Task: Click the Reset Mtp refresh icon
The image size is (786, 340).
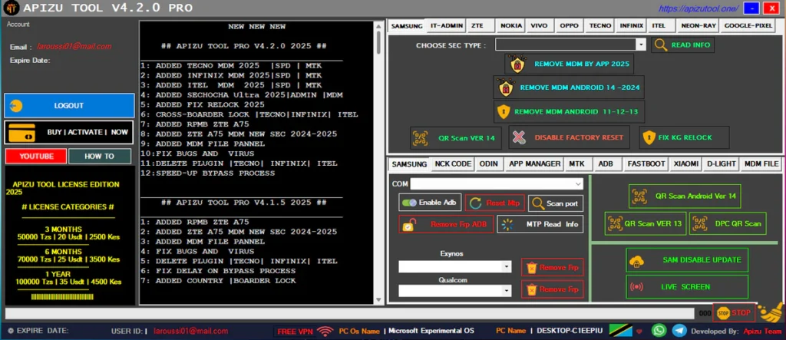Action: (x=475, y=203)
